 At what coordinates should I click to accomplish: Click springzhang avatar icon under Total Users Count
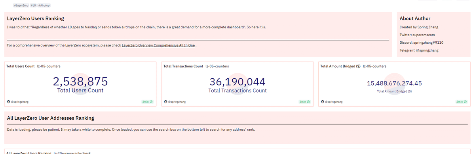click(x=9, y=102)
